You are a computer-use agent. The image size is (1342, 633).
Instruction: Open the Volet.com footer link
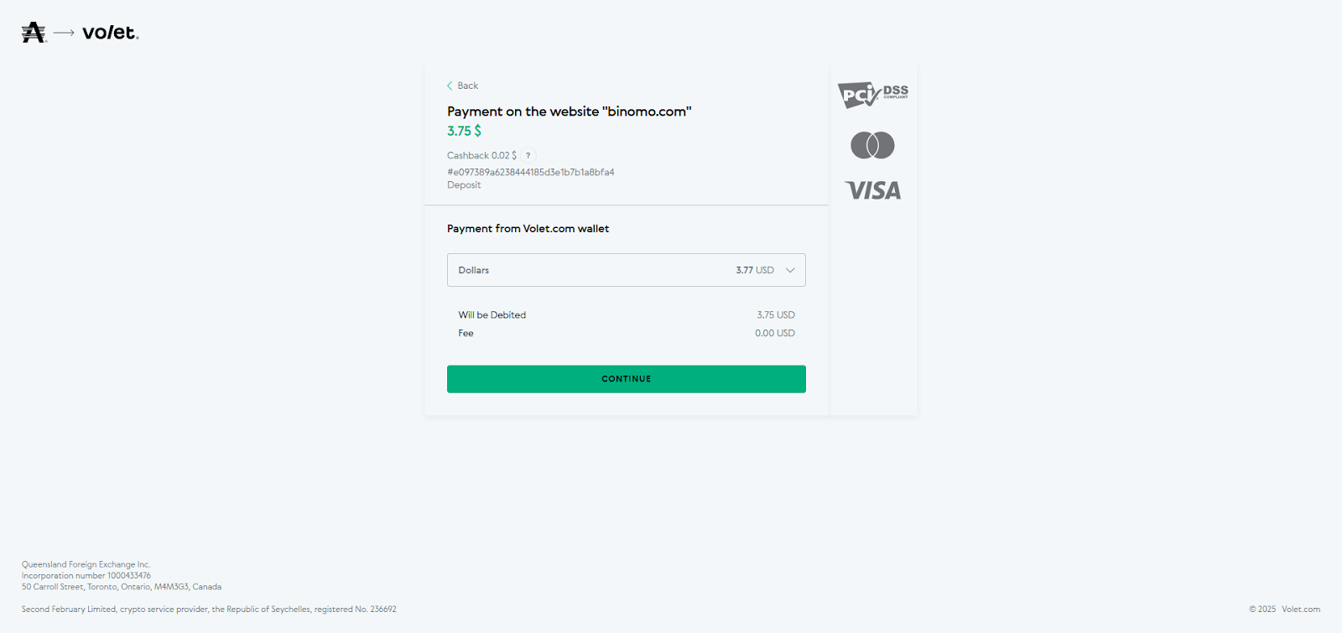1300,609
